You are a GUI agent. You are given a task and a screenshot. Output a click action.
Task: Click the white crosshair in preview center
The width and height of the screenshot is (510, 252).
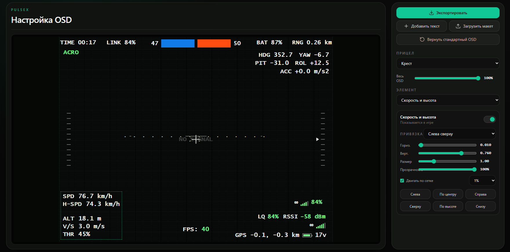point(196,139)
